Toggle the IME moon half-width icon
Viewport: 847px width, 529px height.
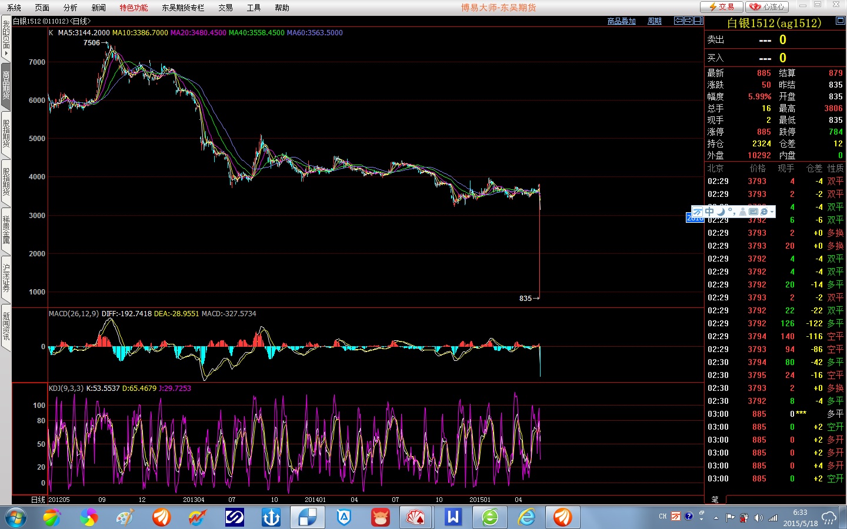point(721,212)
